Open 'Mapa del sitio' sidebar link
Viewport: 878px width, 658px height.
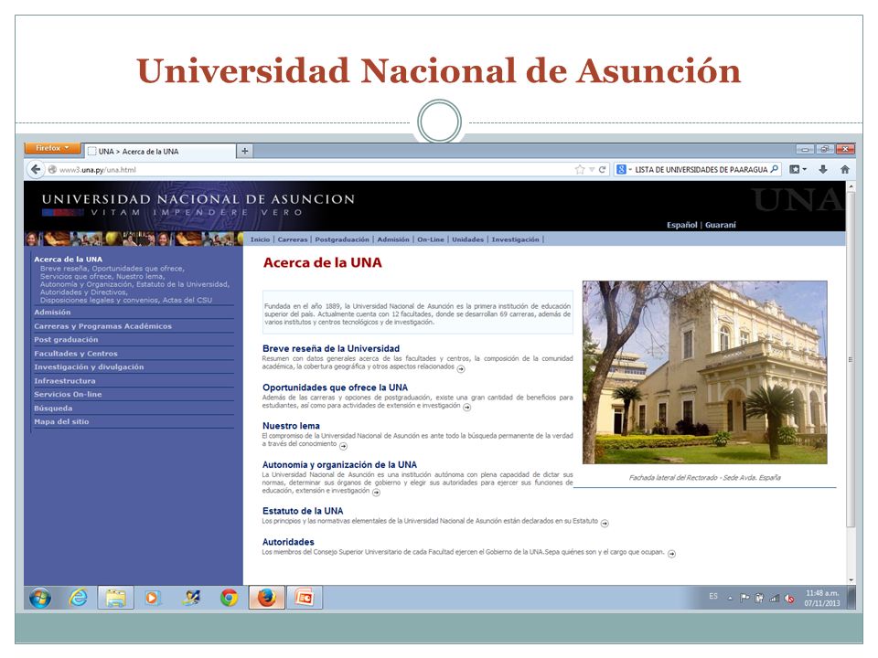[61, 422]
